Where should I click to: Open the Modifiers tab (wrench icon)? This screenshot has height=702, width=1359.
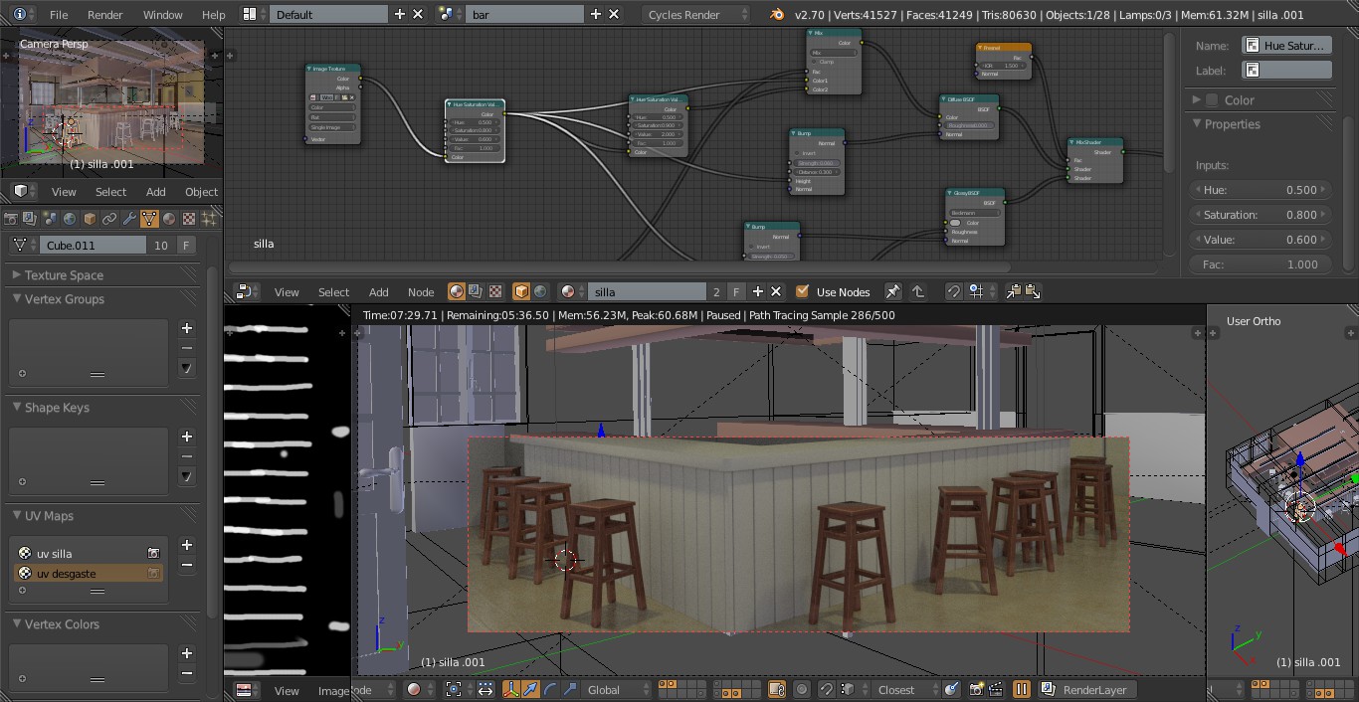coord(129,219)
